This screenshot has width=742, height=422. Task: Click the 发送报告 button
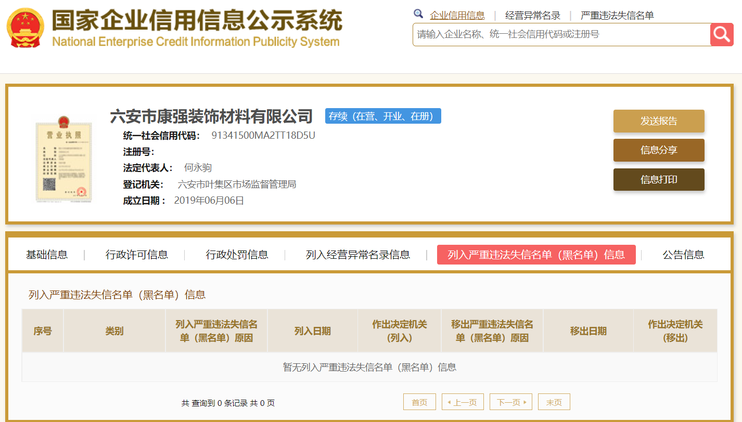pos(659,121)
